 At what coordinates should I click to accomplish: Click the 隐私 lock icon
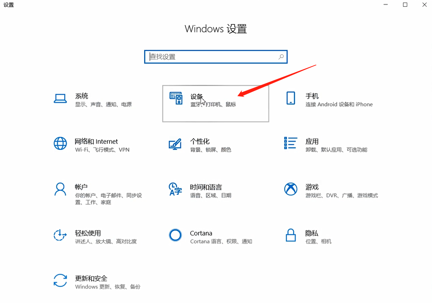pyautogui.click(x=291, y=235)
